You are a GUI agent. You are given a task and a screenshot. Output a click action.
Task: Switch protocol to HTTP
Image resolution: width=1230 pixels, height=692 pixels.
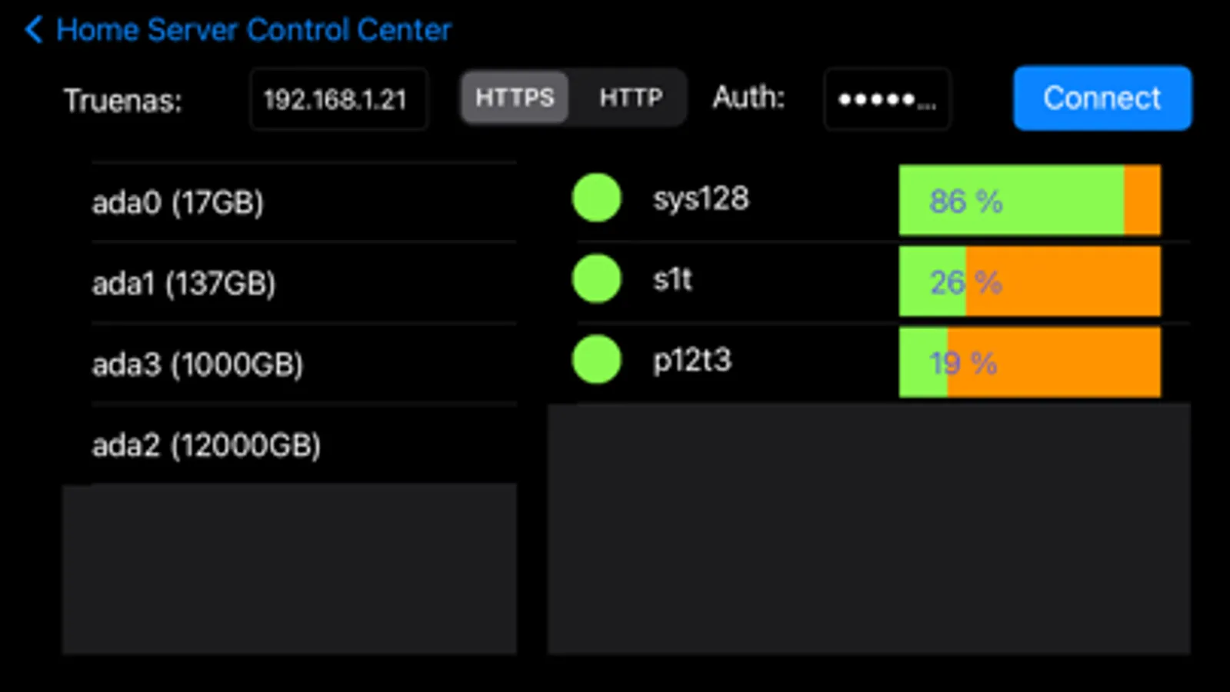point(630,98)
